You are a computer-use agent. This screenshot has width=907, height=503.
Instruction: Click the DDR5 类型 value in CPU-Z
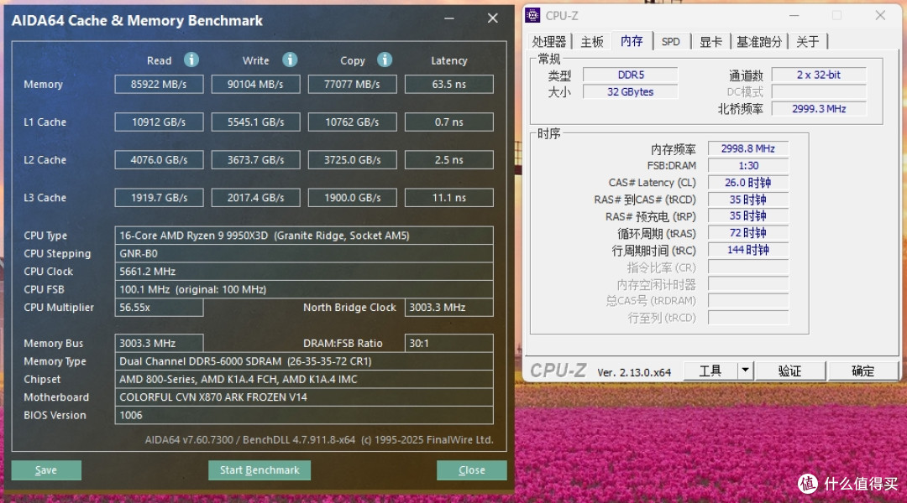(631, 75)
